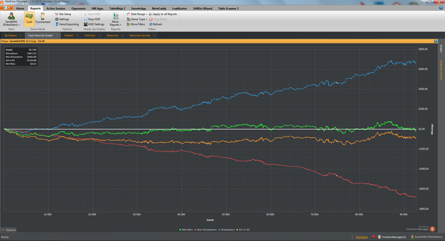Screen dimensions: 445x241
Task: Open More Filters
Action: tap(135, 24)
